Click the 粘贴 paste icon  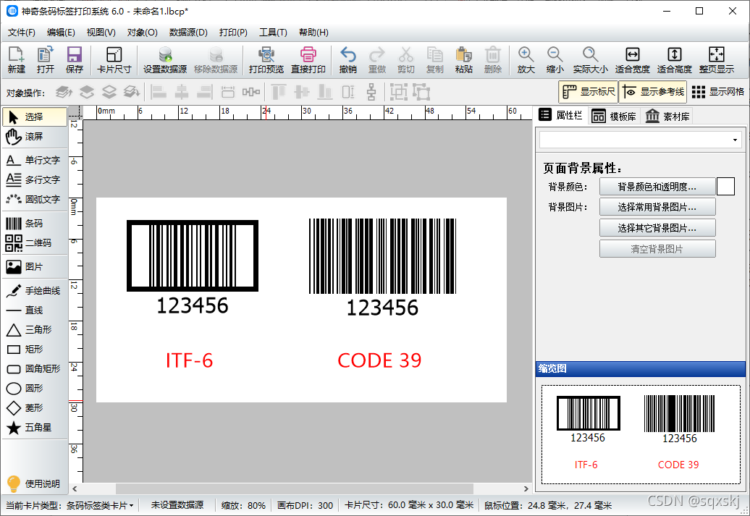pyautogui.click(x=463, y=60)
